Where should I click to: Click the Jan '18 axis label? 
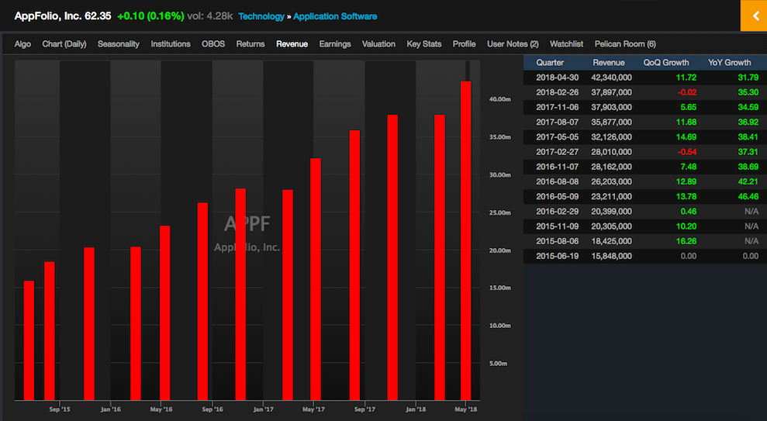[x=416, y=409]
